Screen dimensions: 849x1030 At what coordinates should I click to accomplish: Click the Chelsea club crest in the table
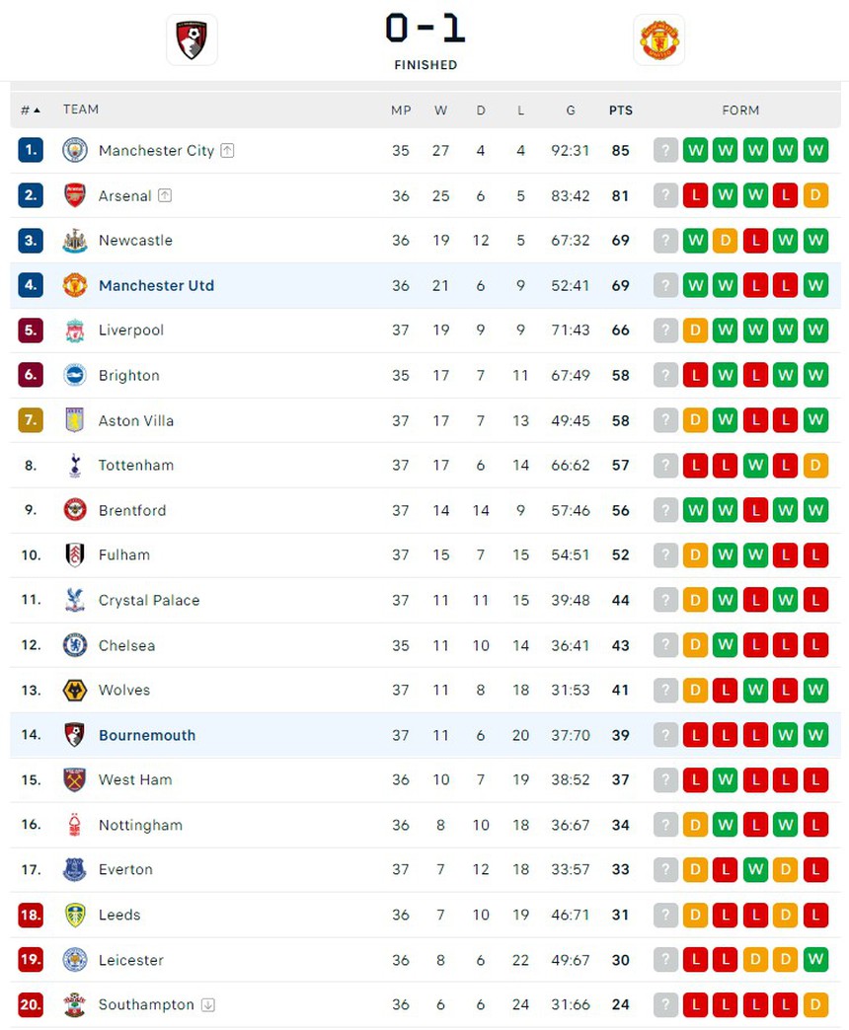(x=75, y=645)
